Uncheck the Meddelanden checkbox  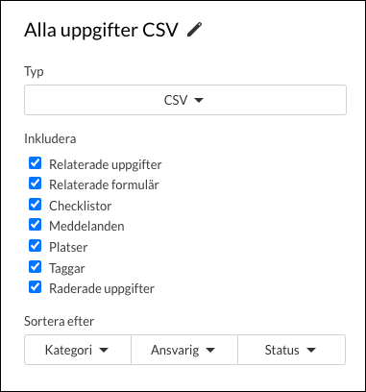(x=35, y=225)
